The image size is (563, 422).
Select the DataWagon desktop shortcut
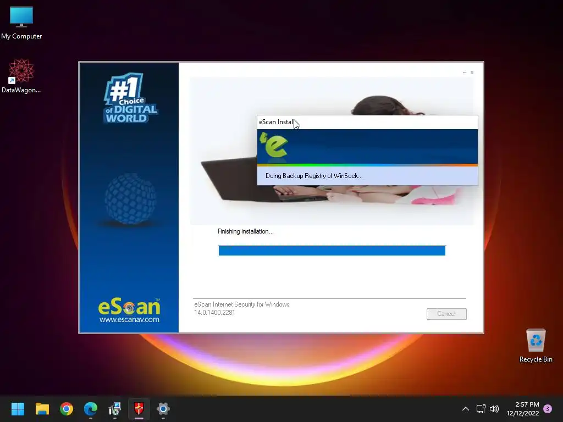(x=21, y=76)
